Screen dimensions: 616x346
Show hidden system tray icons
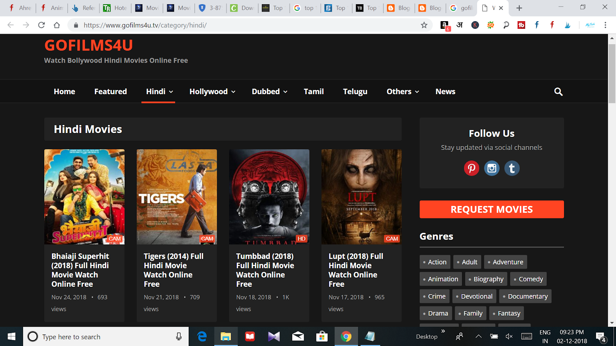click(479, 336)
